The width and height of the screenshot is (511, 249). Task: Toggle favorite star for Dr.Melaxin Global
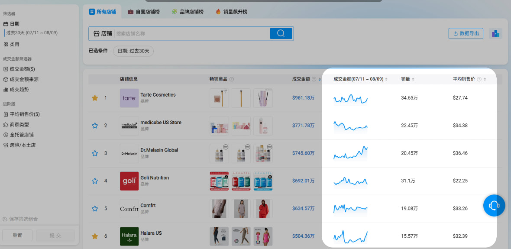95,153
